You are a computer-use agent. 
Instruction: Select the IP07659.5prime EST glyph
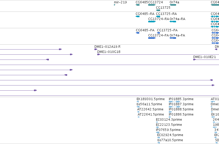[x=157, y=132]
